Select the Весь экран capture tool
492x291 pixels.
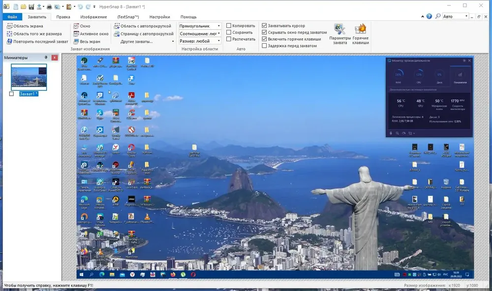click(x=76, y=41)
